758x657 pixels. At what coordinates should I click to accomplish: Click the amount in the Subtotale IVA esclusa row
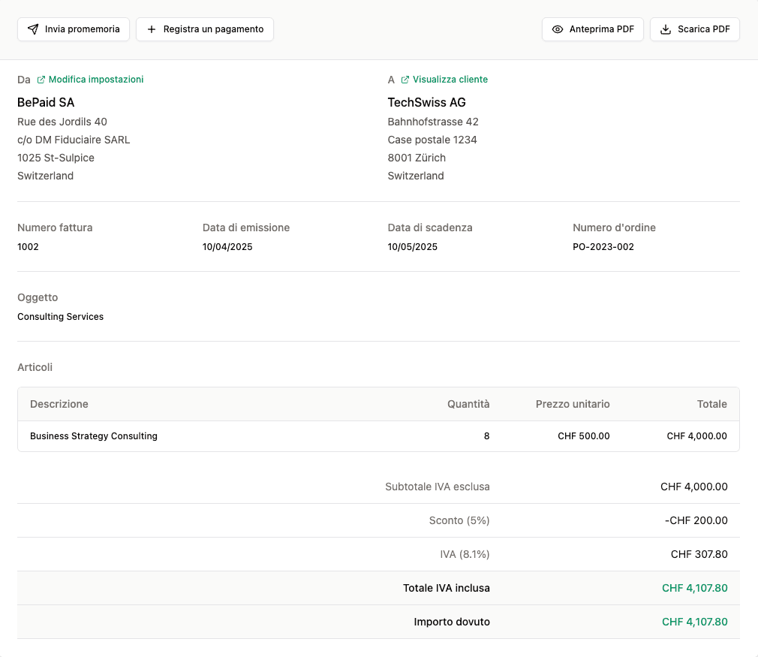click(x=693, y=487)
